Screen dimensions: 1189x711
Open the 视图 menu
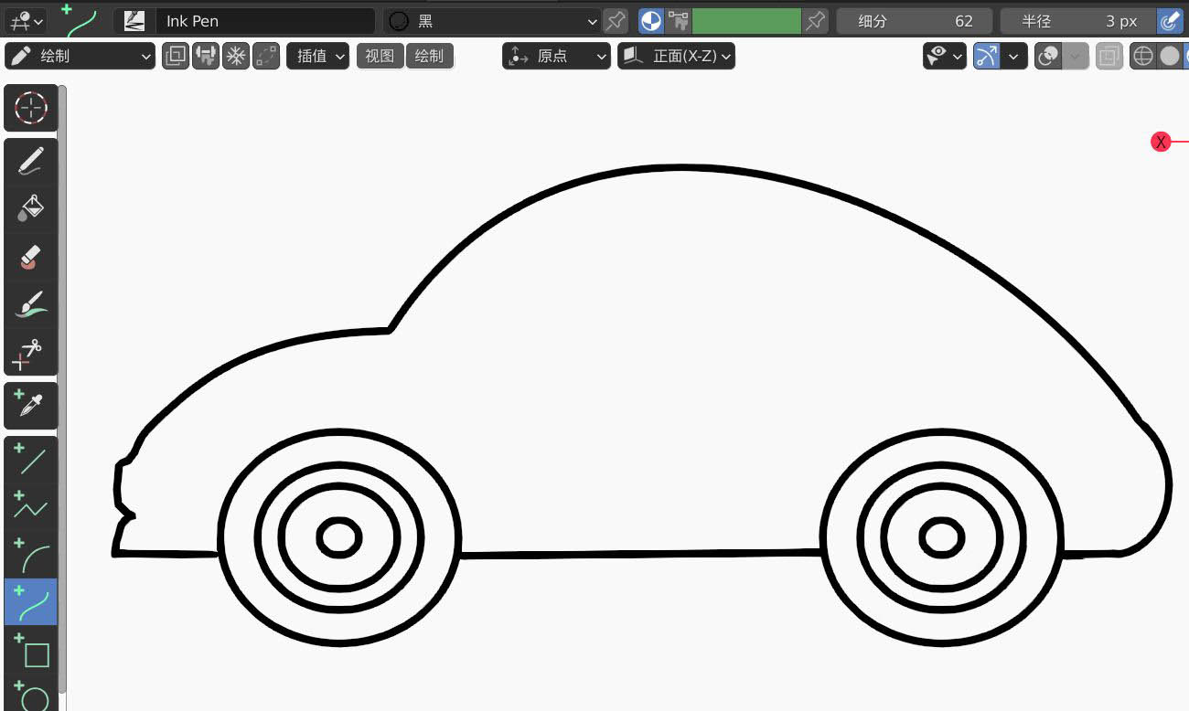tap(380, 57)
